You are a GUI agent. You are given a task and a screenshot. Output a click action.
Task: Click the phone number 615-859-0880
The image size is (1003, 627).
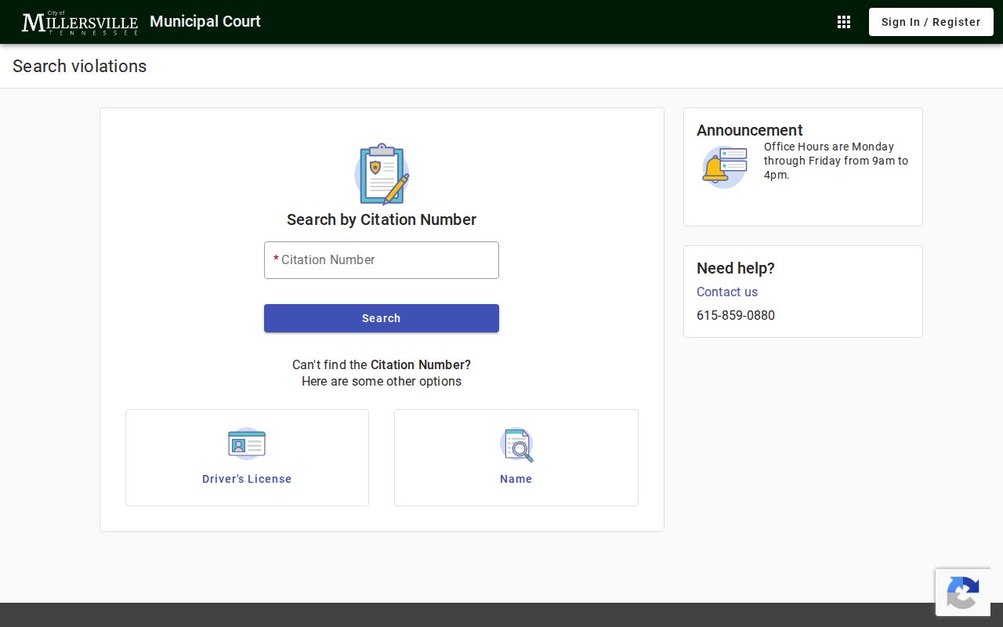736,315
